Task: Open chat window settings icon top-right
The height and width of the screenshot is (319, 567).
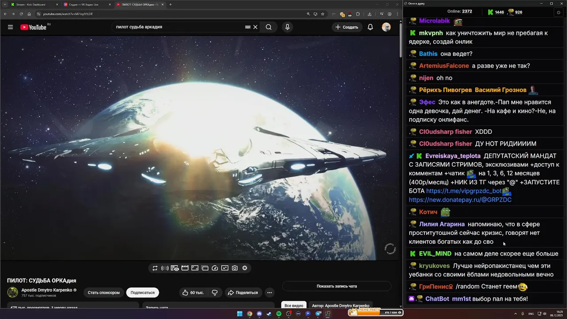Action: 558,12
